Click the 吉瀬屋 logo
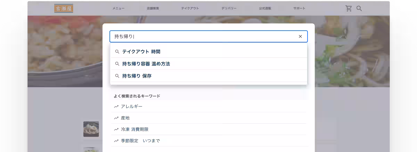This screenshot has width=417, height=152. click(64, 9)
